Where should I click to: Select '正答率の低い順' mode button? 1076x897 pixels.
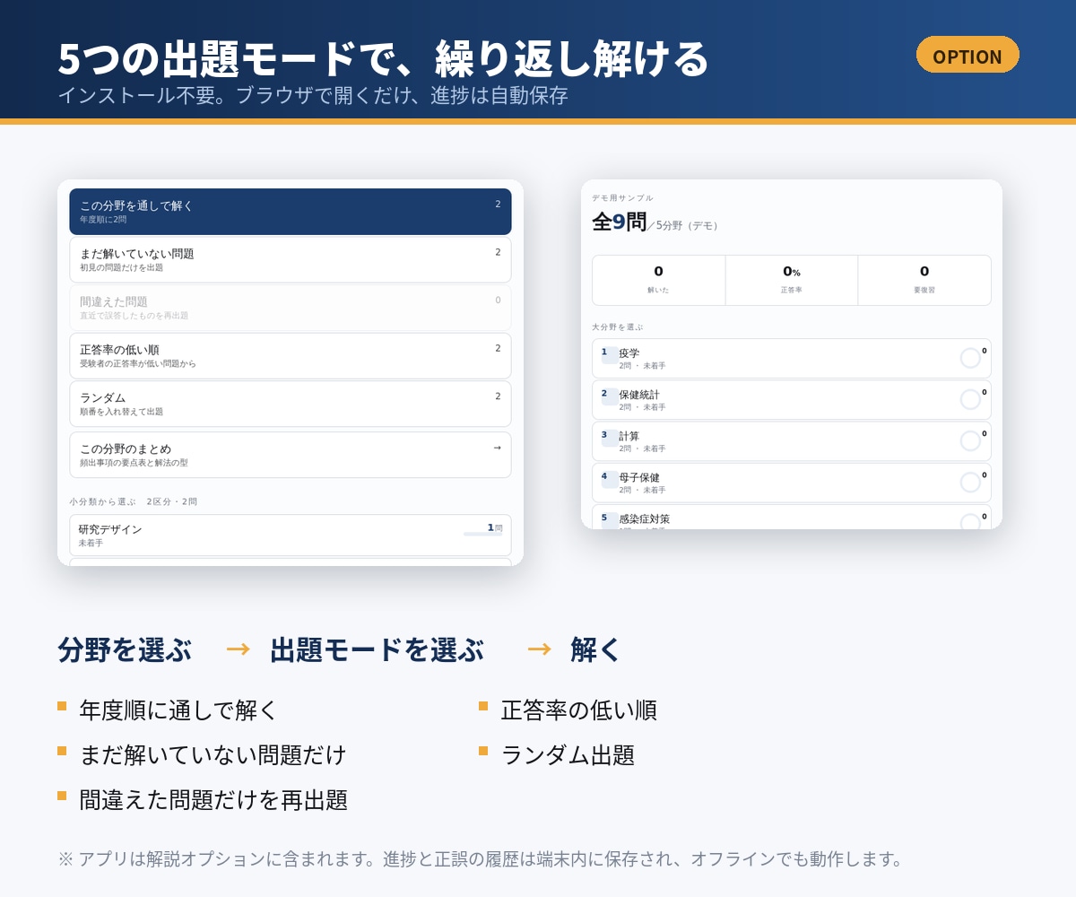291,356
